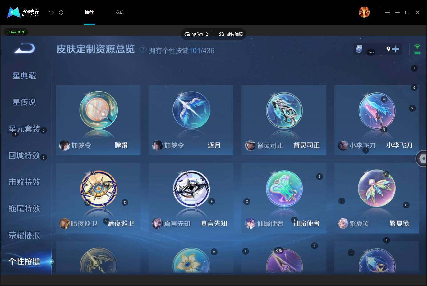Screen dimensions: 427x286
Task: Click the 小李飞刀 hero avatar
Action: pyautogui.click(x=343, y=145)
